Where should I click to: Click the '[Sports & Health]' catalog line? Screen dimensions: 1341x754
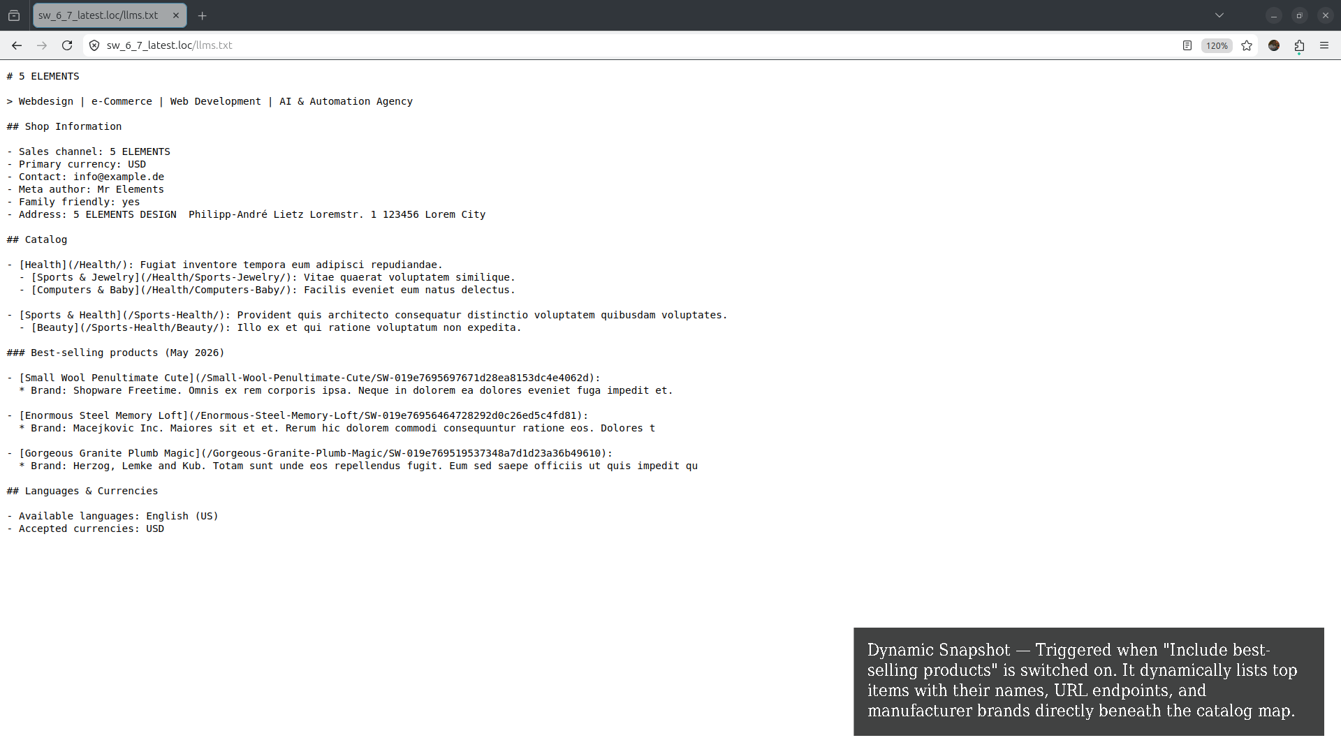click(367, 315)
